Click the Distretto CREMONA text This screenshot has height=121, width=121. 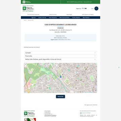click(61, 32)
